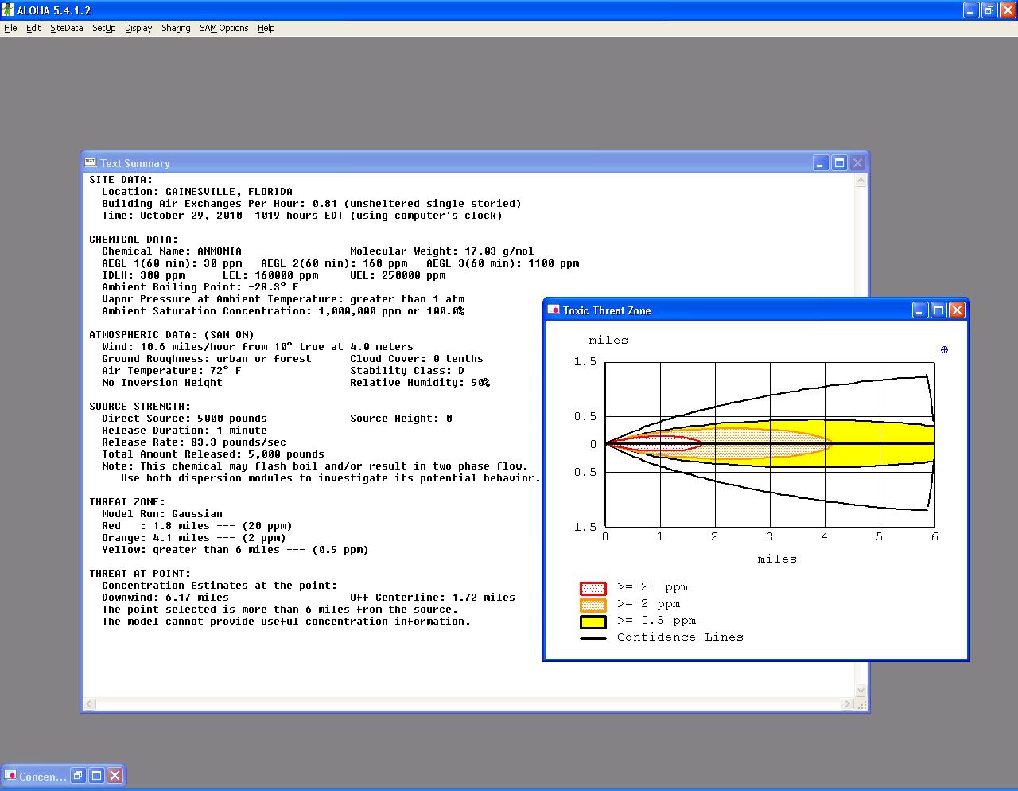Restore the minimized Concentration window
This screenshot has width=1018, height=791.
click(78, 775)
